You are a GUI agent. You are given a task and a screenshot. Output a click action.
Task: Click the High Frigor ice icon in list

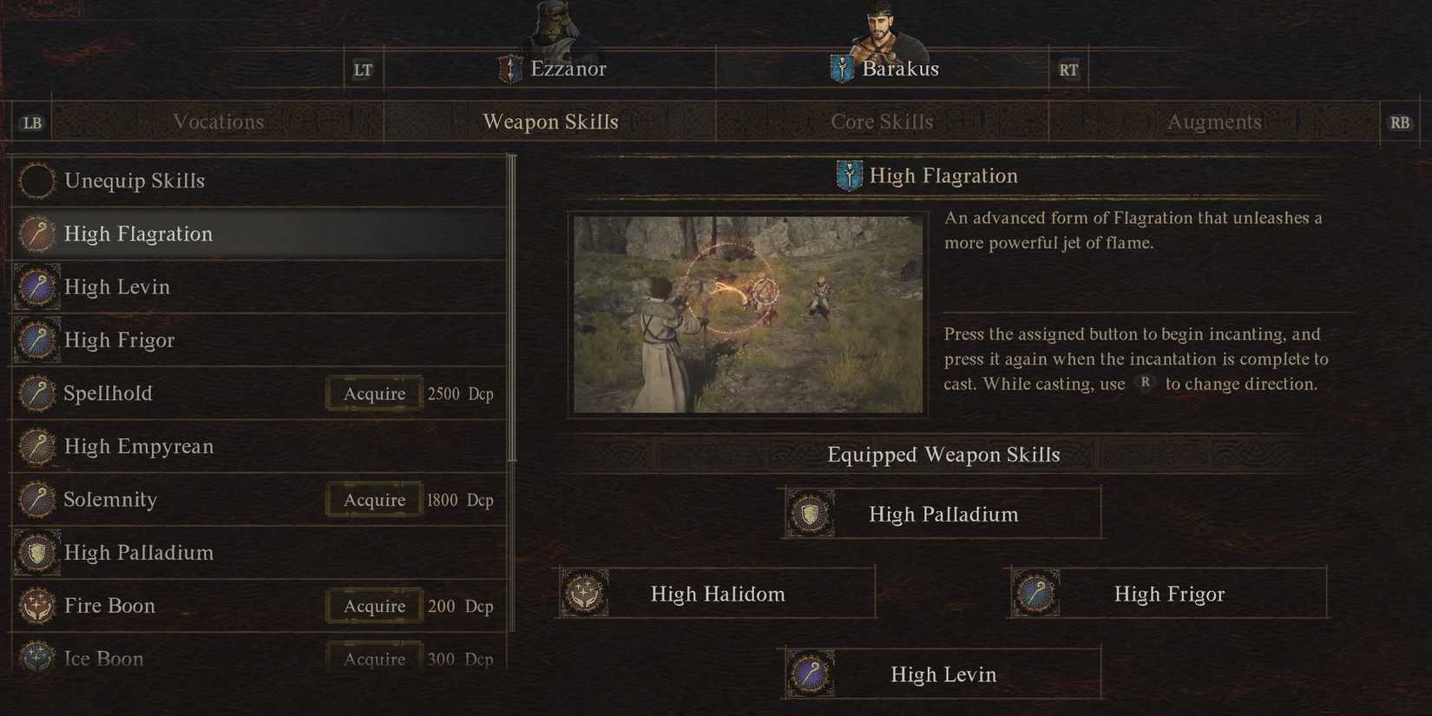[36, 340]
